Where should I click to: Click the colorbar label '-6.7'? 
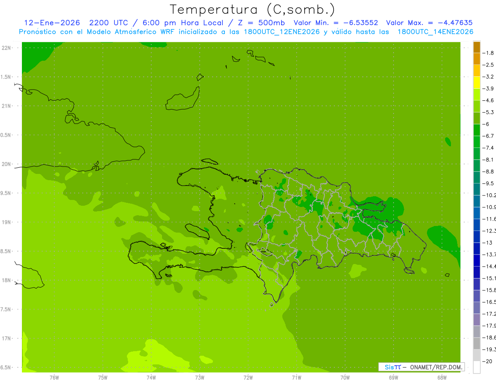(488, 136)
